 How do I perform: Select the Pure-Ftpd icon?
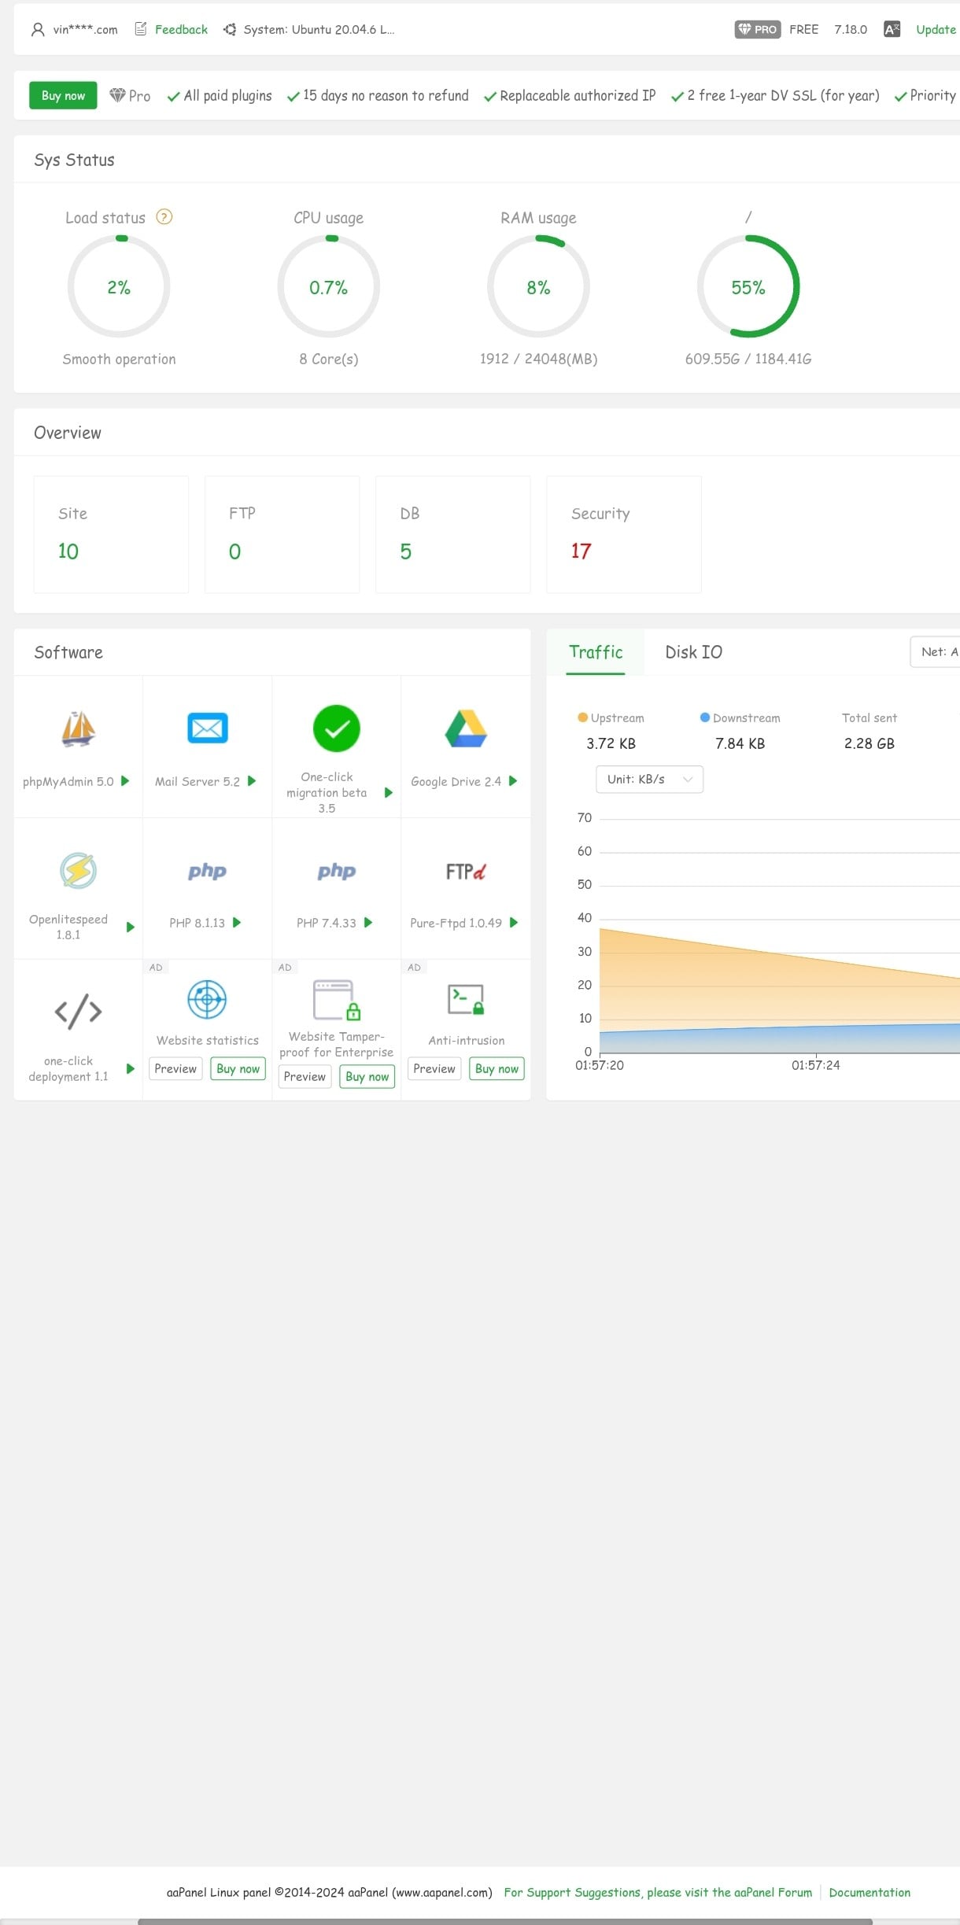coord(465,871)
